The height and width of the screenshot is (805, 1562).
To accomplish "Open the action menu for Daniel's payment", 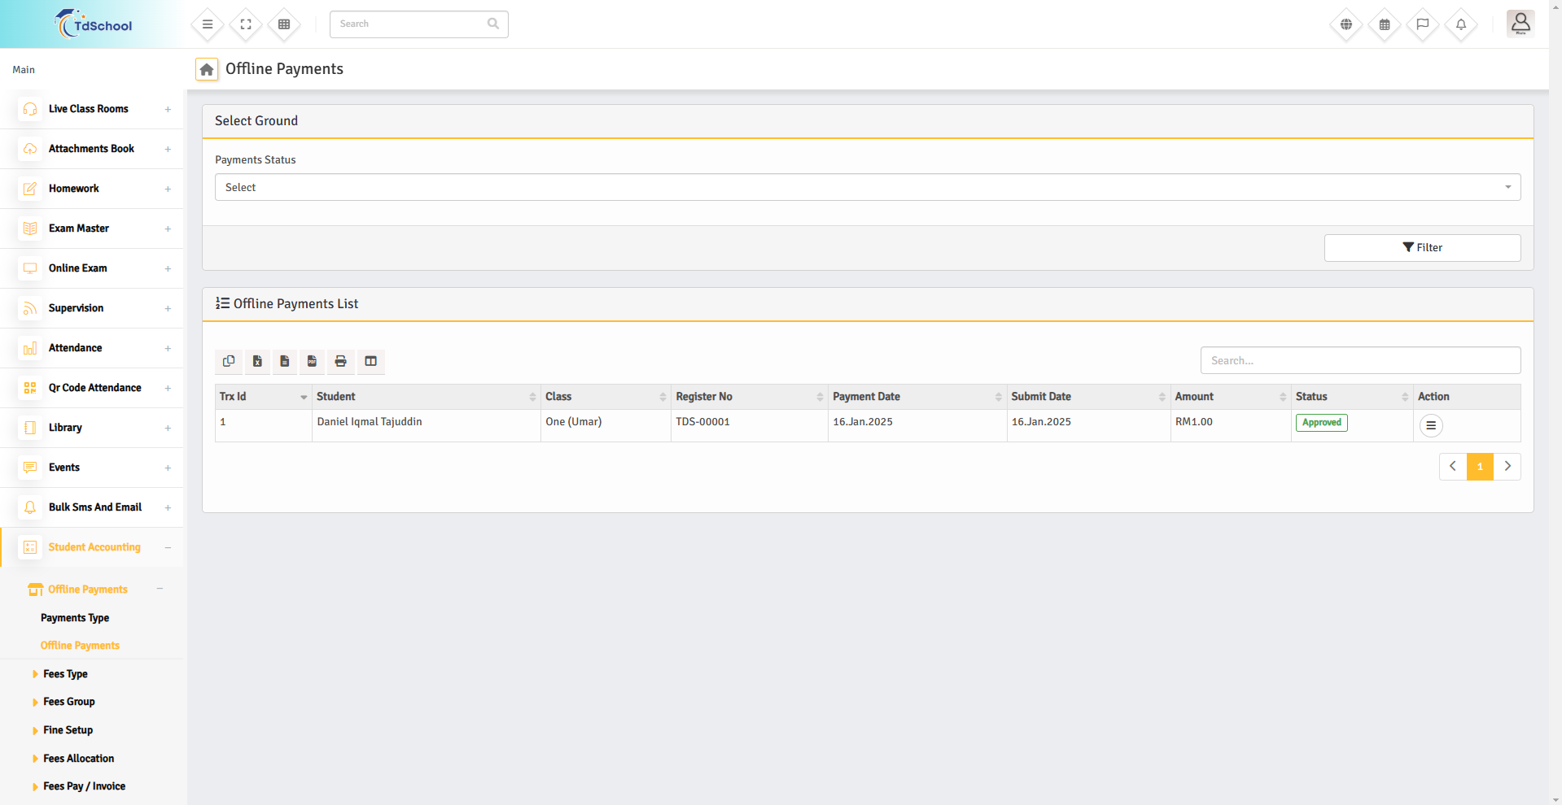I will [x=1430, y=425].
